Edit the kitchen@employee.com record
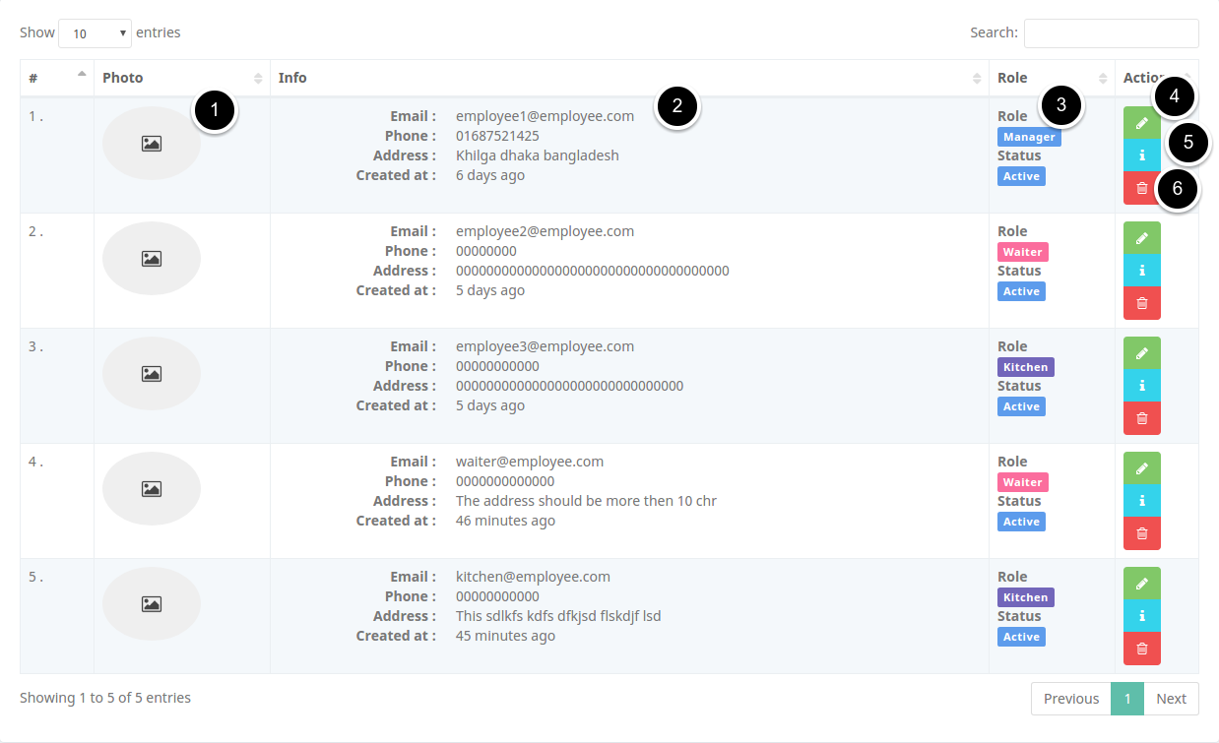This screenshot has width=1219, height=743. point(1142,584)
